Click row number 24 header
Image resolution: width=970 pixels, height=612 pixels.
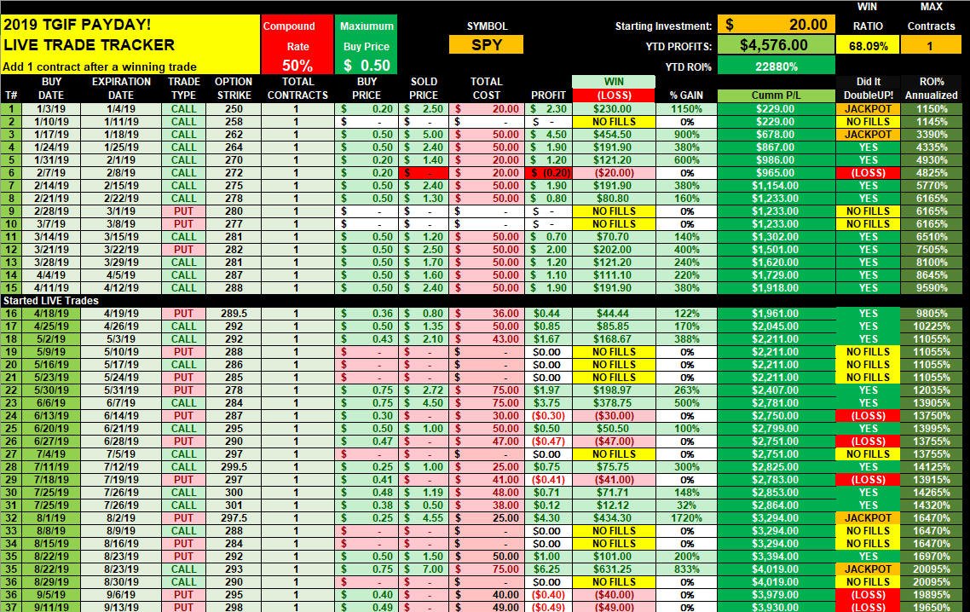click(11, 416)
